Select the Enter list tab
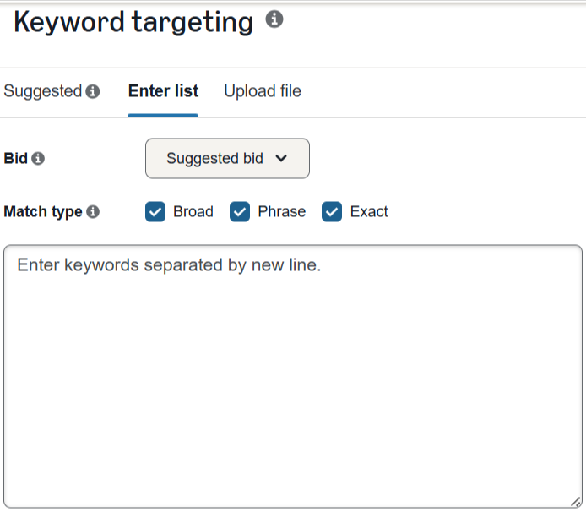586x512 pixels. [163, 91]
